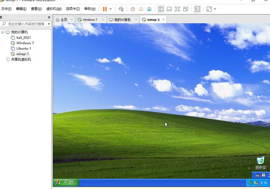Click the XP 开始 start button
Viewport: 270px width, 189px height.
coord(66,182)
